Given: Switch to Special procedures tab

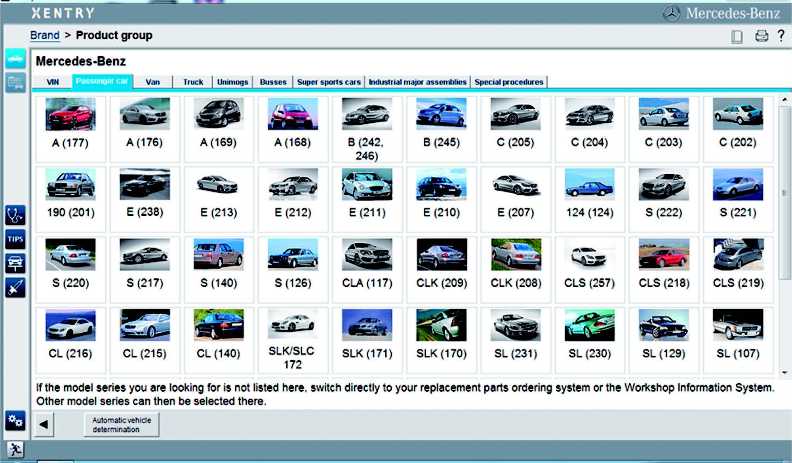Looking at the screenshot, I should pos(509,82).
